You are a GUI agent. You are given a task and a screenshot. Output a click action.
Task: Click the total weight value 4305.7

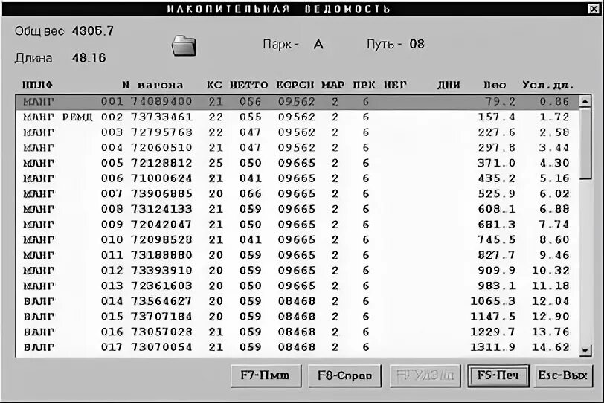[x=93, y=30]
